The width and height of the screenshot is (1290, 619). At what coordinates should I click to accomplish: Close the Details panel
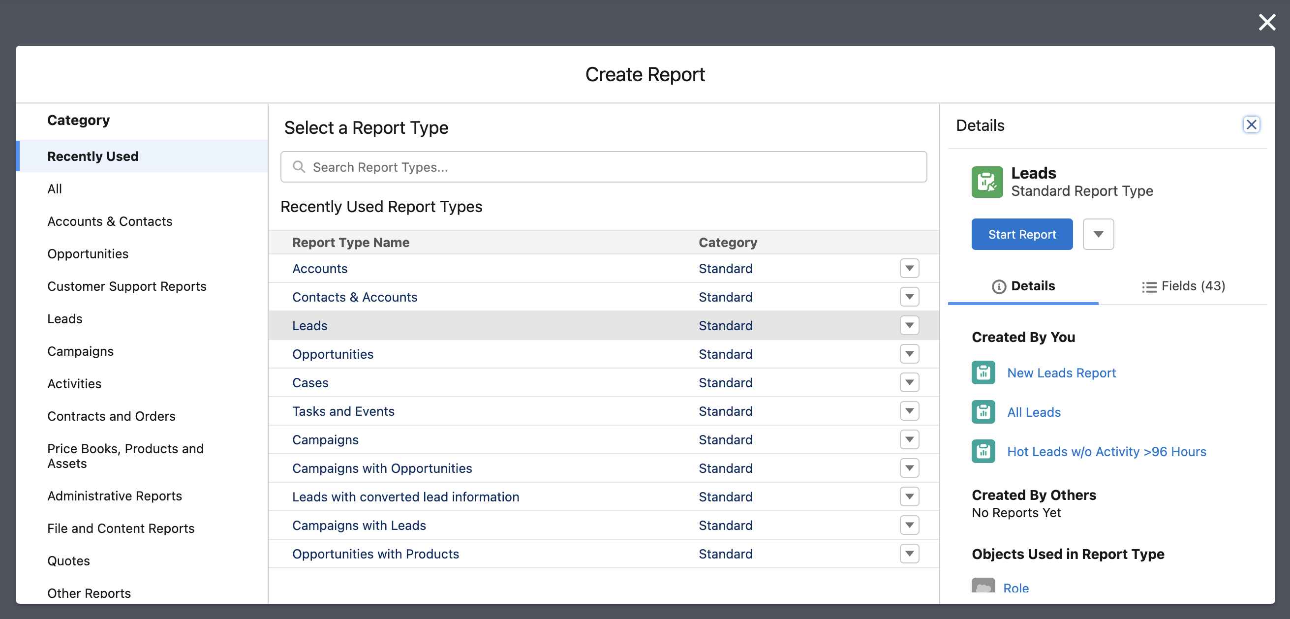[1251, 124]
